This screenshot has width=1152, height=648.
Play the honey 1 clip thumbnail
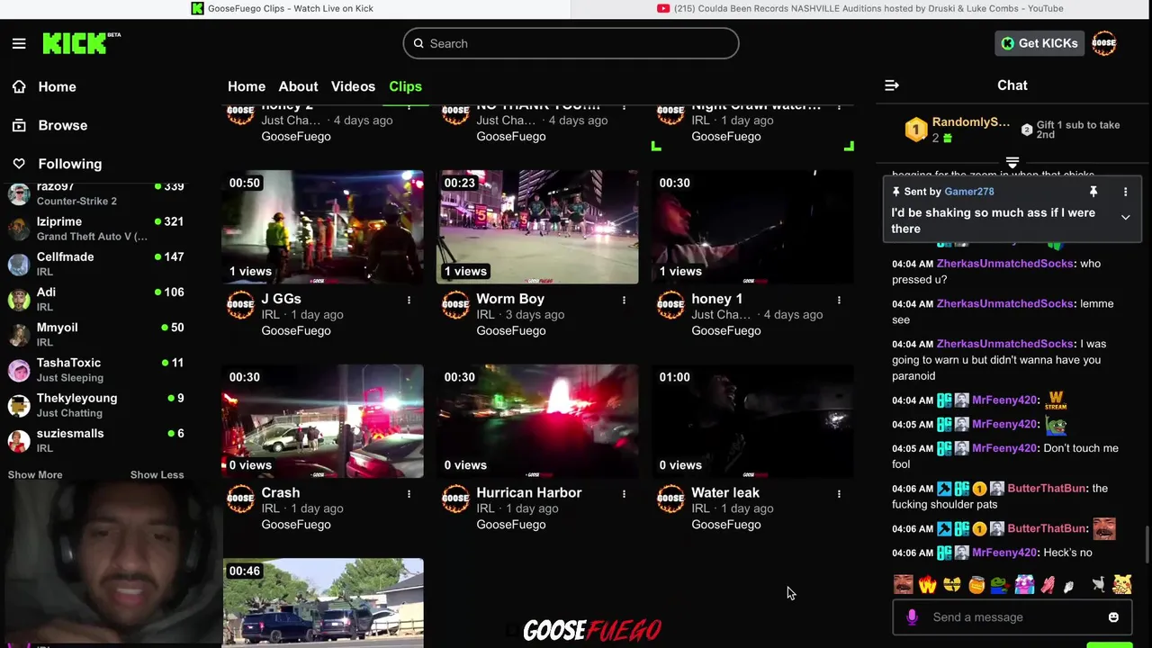point(752,227)
